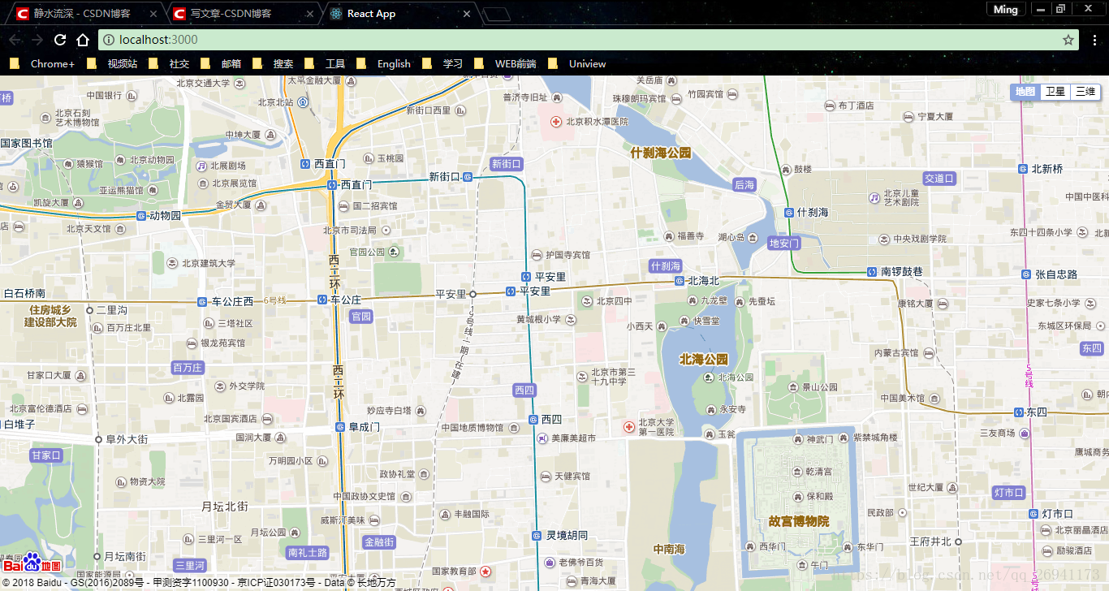1109x591 pixels.
Task: Click the 地安门 blue area tag
Action: tap(785, 243)
